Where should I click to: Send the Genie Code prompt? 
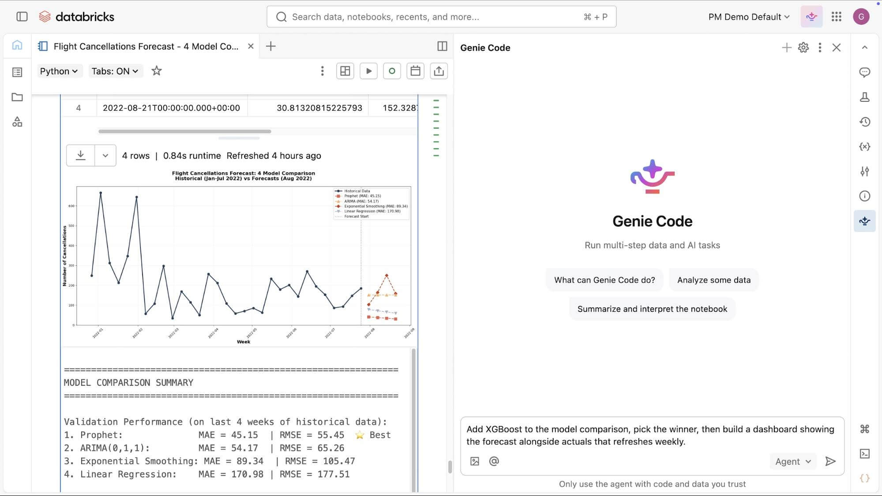point(830,461)
